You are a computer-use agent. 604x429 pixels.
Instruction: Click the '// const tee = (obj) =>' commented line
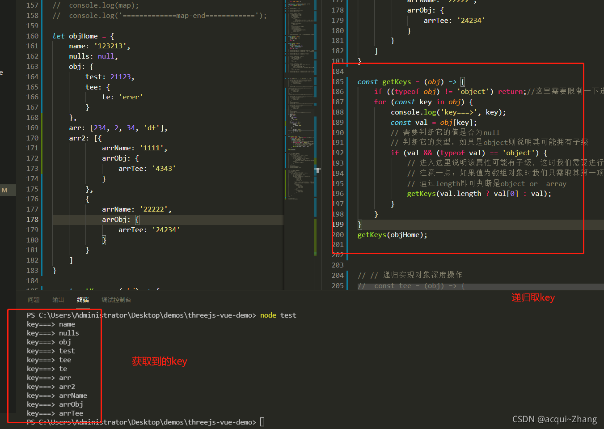[x=411, y=286]
